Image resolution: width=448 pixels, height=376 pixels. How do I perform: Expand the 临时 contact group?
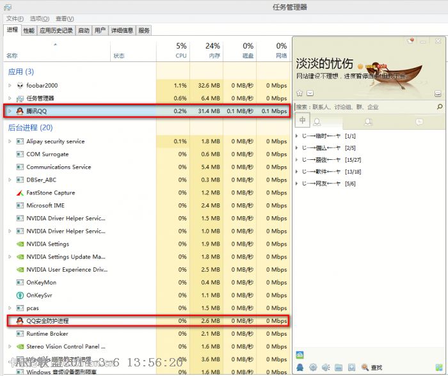pyautogui.click(x=296, y=136)
